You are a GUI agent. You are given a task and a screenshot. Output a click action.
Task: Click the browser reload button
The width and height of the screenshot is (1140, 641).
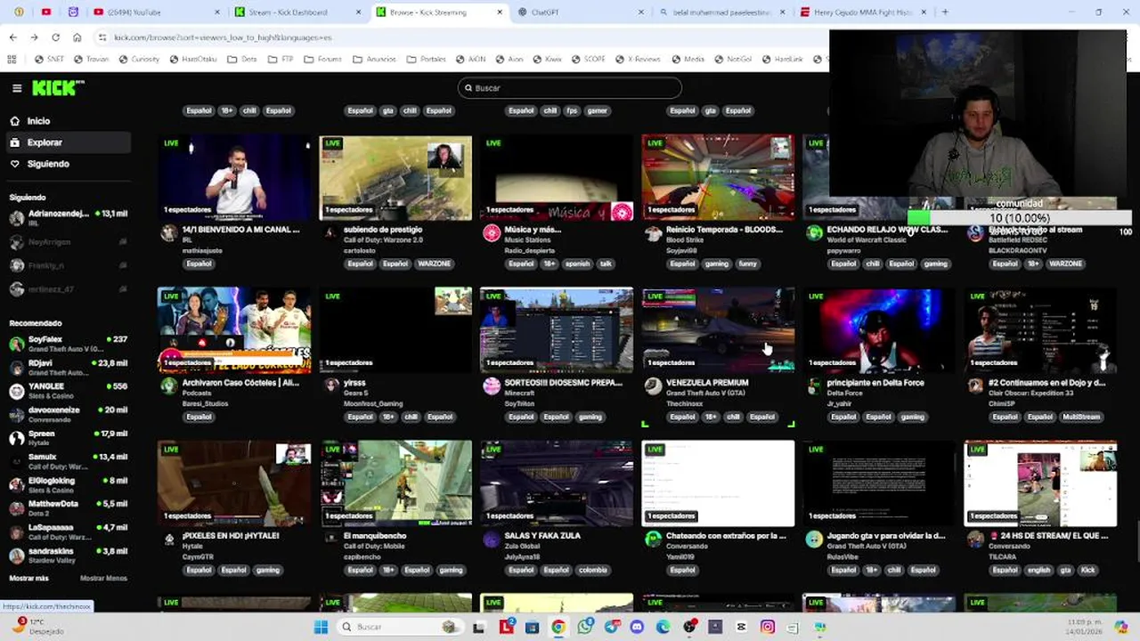tap(55, 37)
